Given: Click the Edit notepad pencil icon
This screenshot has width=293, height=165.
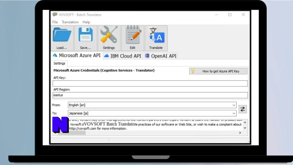Looking at the screenshot, I should tap(133, 35).
